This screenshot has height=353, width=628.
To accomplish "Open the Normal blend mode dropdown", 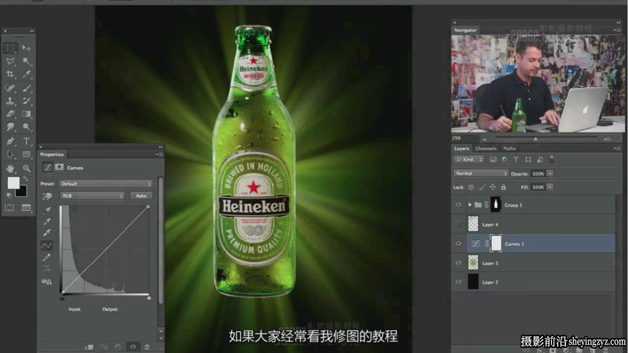I will click(481, 174).
